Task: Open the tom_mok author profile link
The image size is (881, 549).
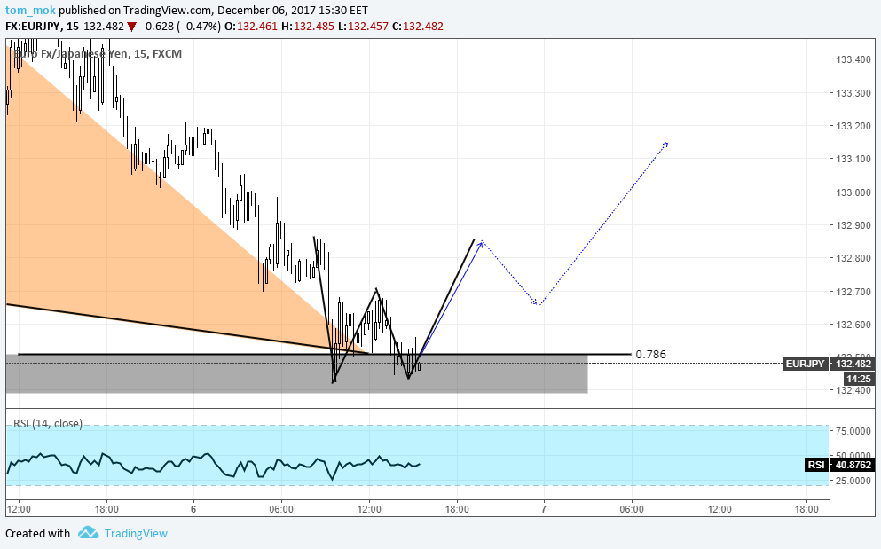Action: point(30,10)
